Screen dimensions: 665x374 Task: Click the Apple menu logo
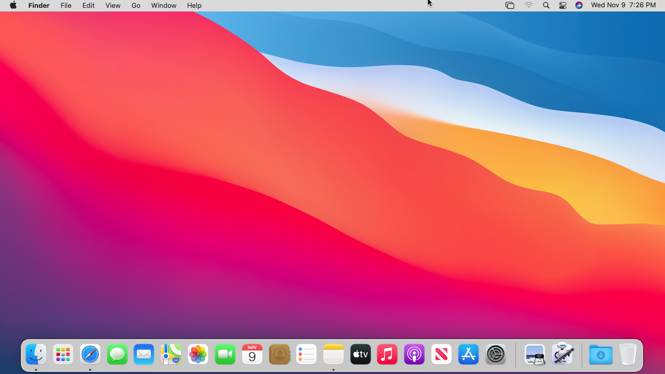click(13, 5)
